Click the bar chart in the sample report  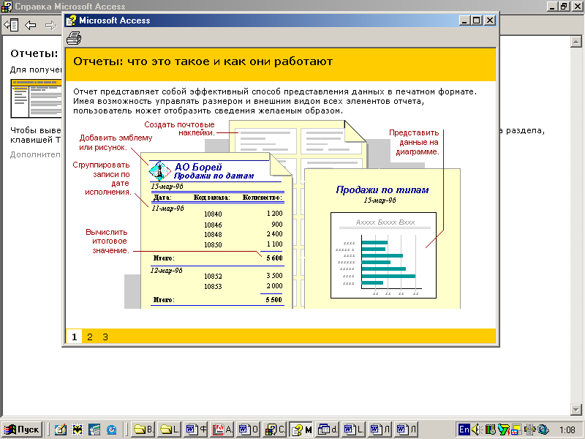tap(383, 255)
